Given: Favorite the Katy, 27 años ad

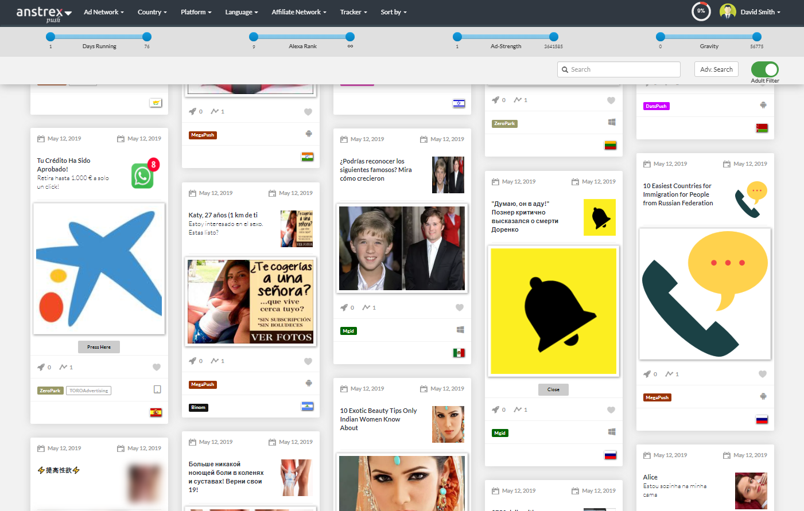Looking at the screenshot, I should (x=308, y=361).
